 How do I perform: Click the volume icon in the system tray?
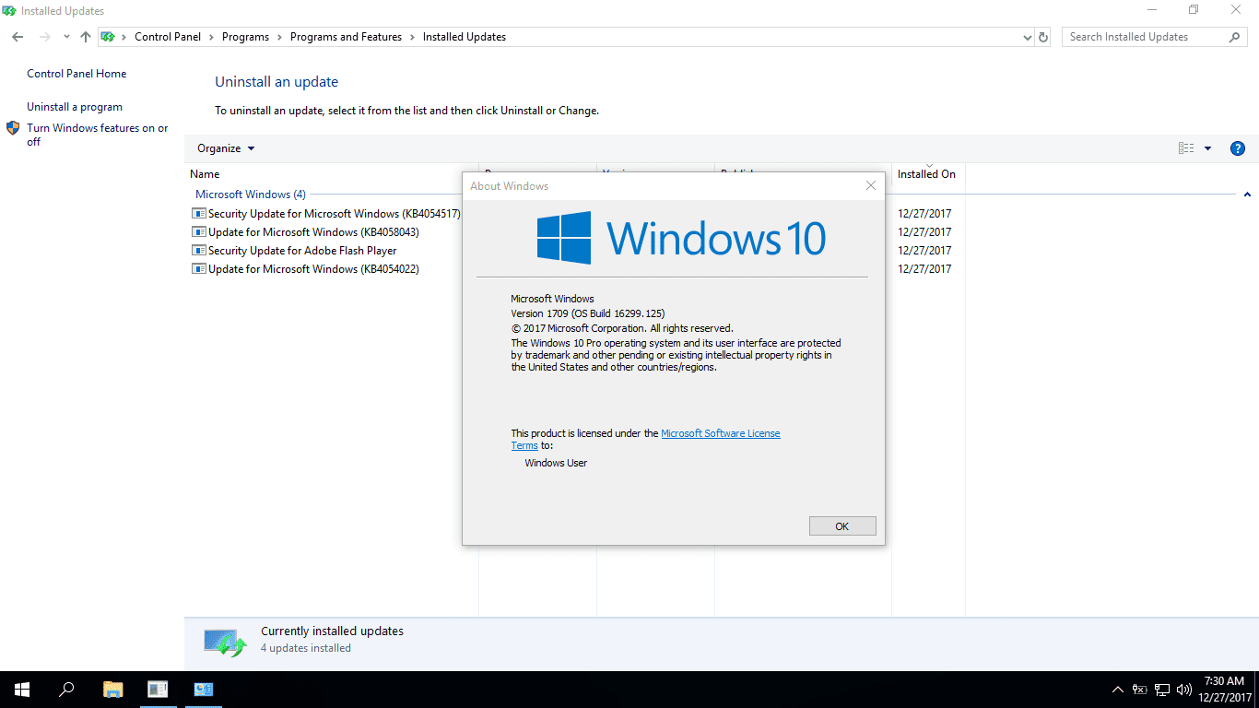pos(1184,689)
